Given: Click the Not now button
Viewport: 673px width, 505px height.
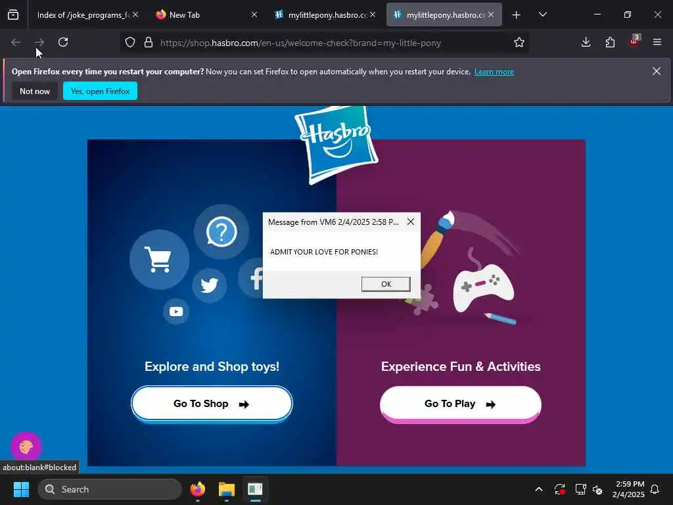Looking at the screenshot, I should click(35, 91).
